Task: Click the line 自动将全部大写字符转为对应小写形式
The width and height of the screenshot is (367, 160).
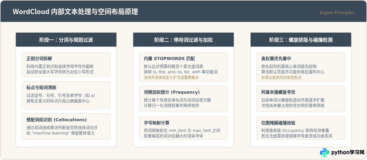Action: [60, 72]
